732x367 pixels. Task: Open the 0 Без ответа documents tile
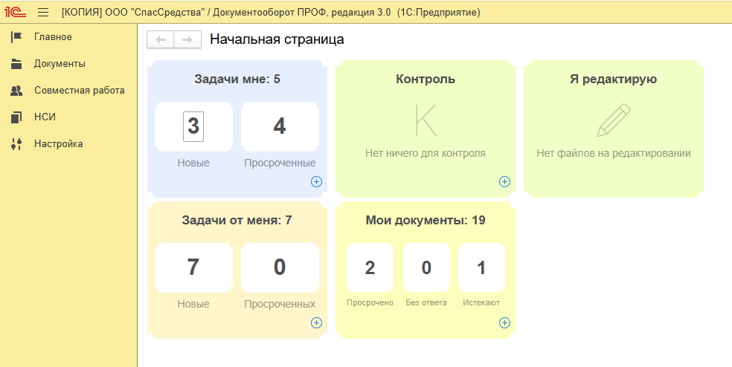pos(426,267)
